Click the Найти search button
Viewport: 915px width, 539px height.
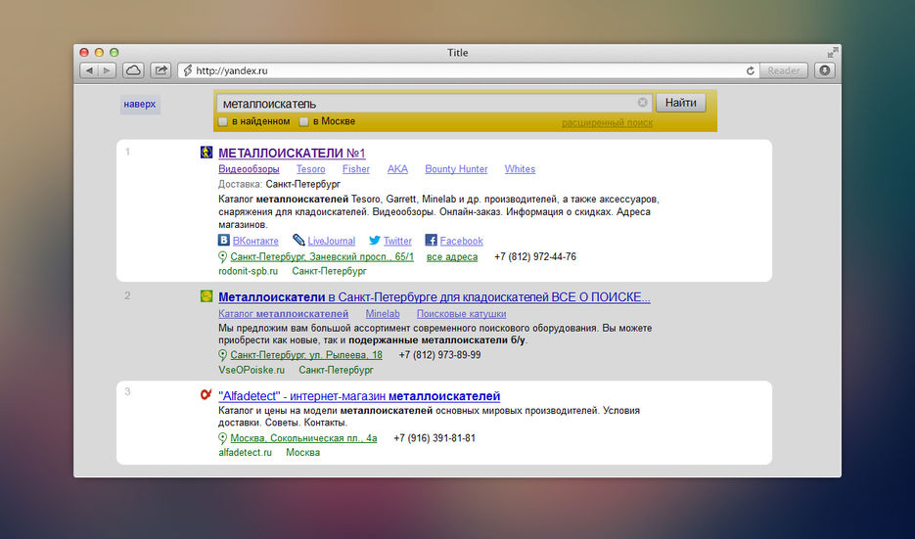pos(681,103)
